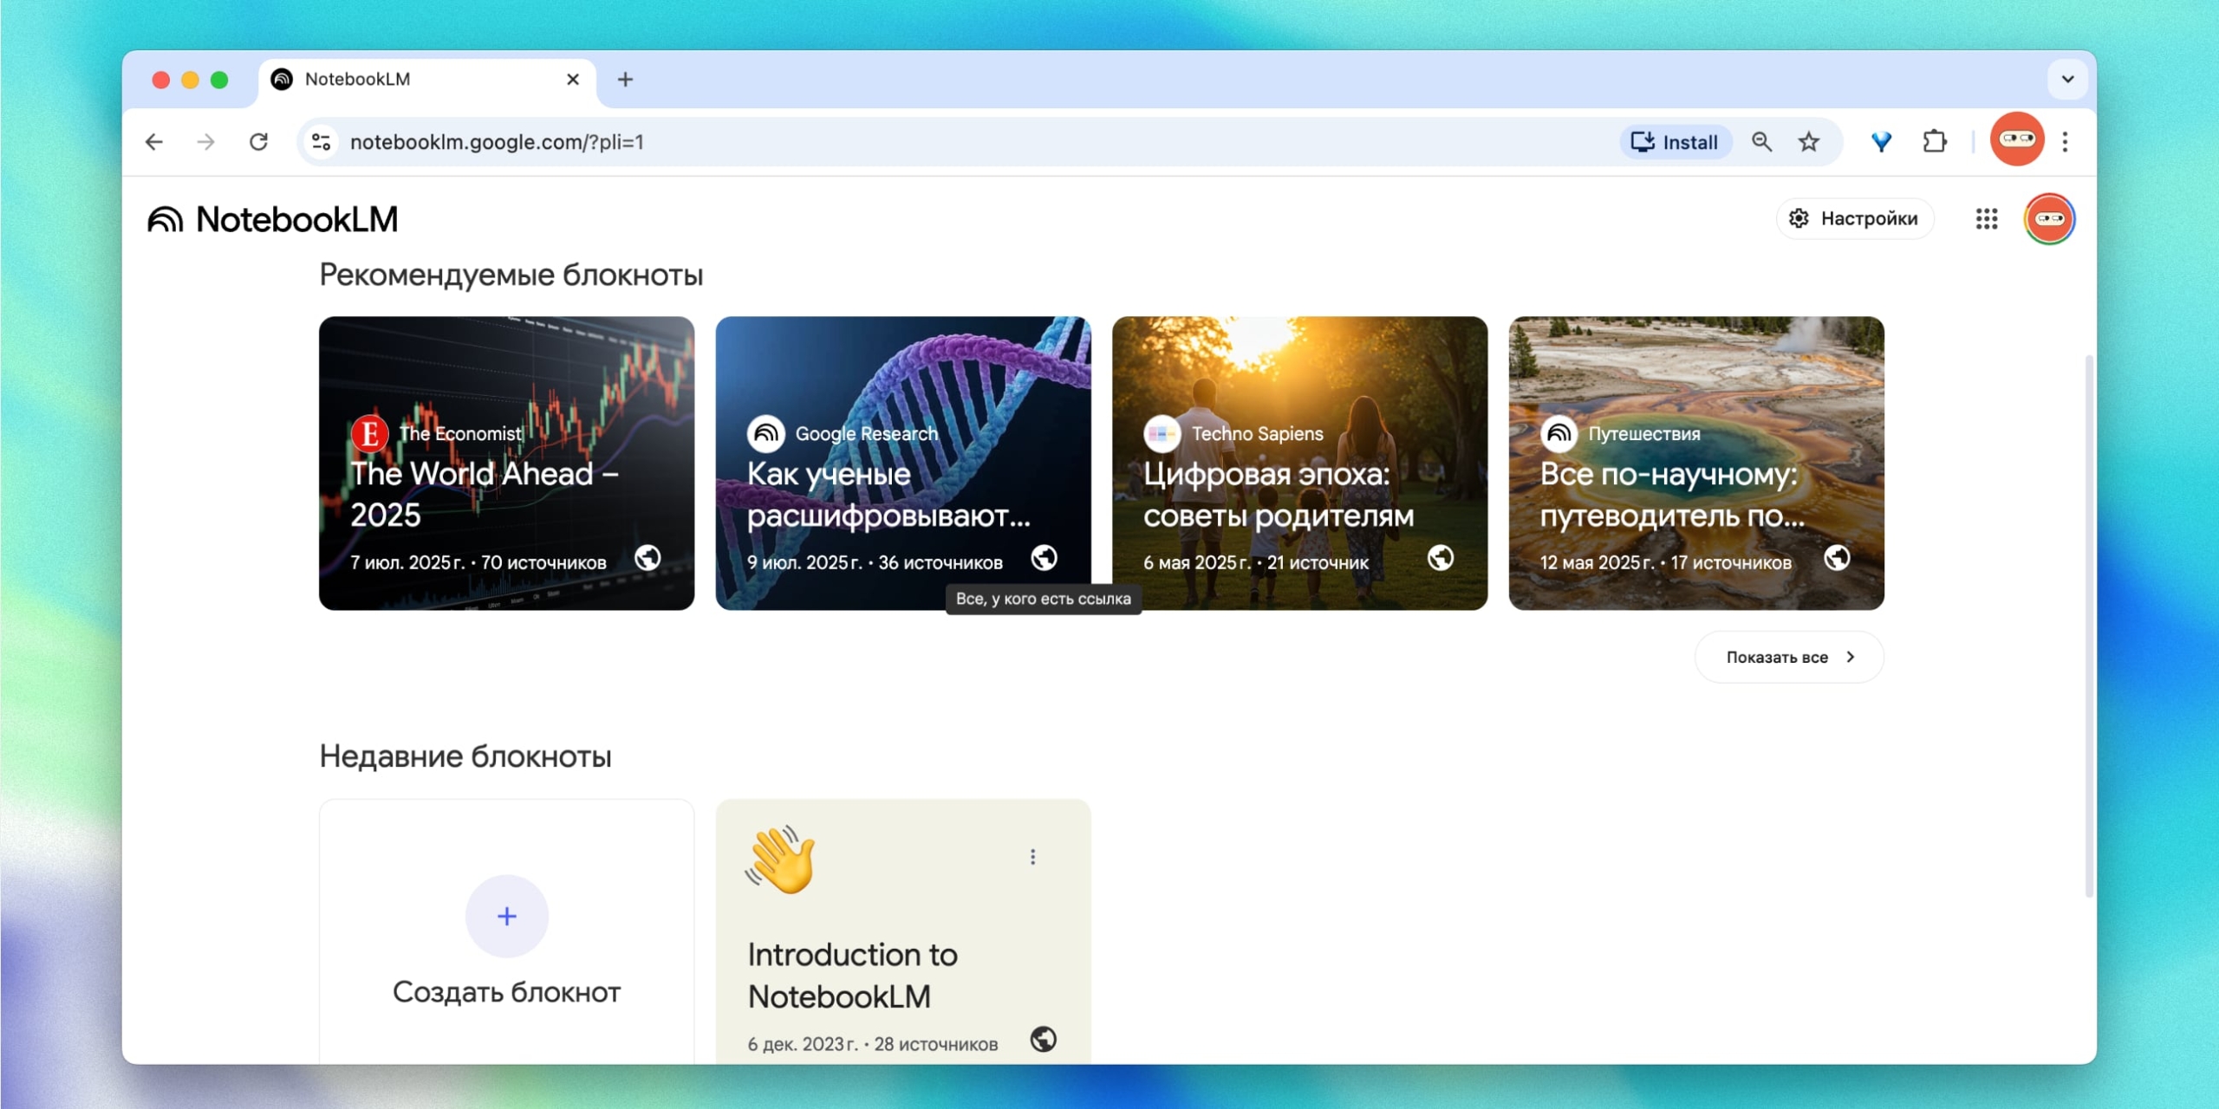2219x1109 pixels.
Task: Open Chrome's three-dot main menu
Action: point(2066,142)
